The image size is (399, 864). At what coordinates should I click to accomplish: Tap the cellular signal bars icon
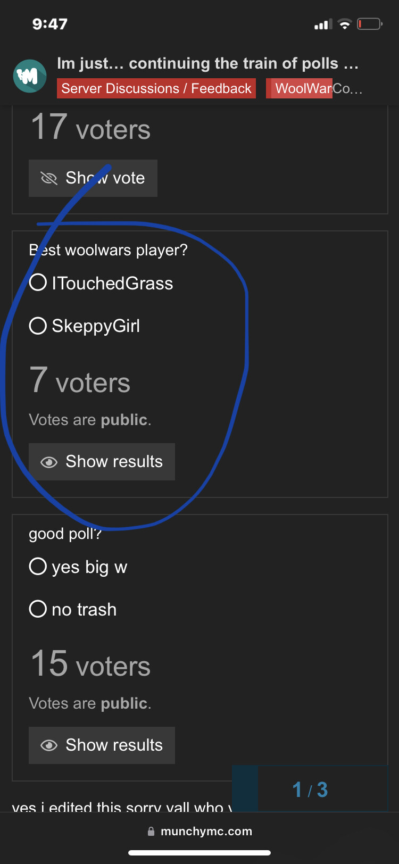pyautogui.click(x=323, y=24)
